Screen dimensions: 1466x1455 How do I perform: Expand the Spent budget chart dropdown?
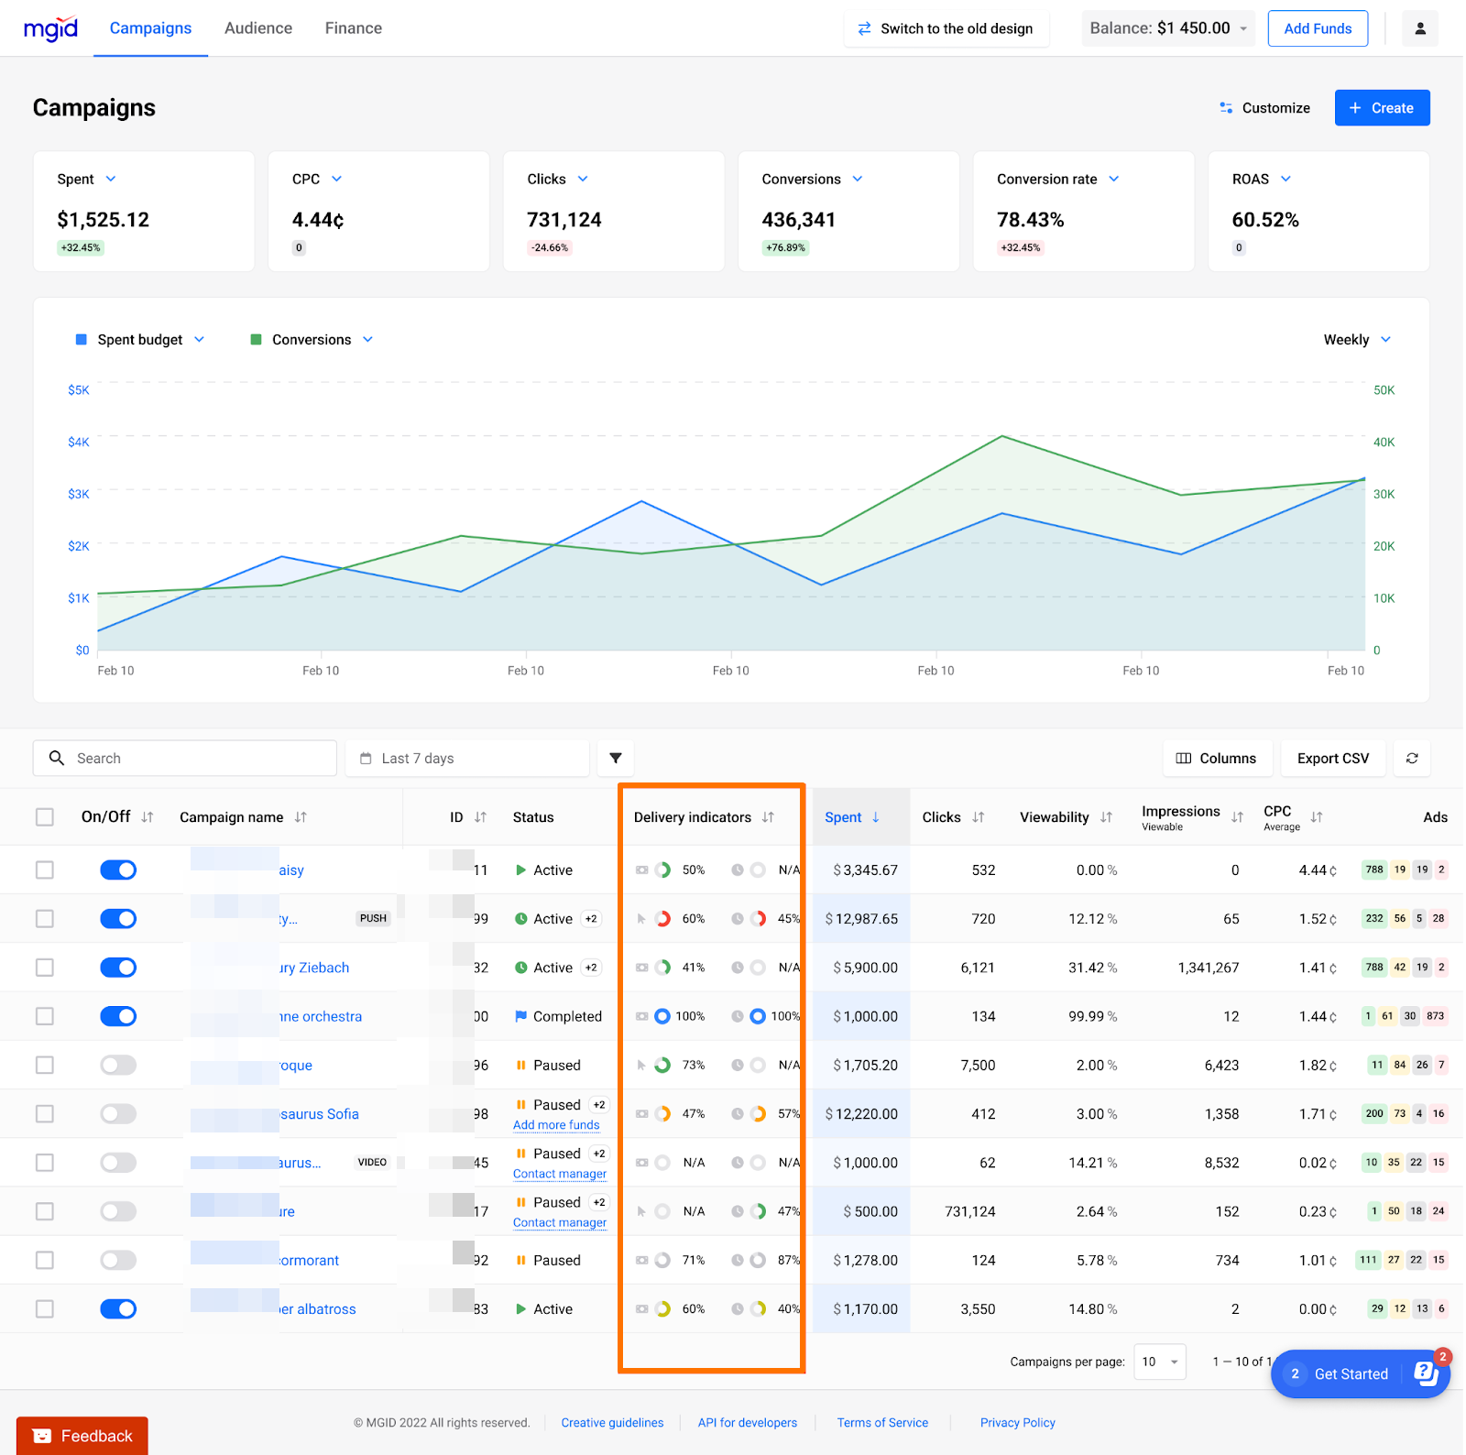point(199,340)
